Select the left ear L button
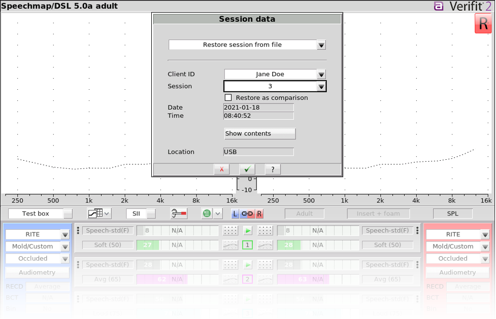Image resolution: width=496 pixels, height=319 pixels. click(x=235, y=214)
